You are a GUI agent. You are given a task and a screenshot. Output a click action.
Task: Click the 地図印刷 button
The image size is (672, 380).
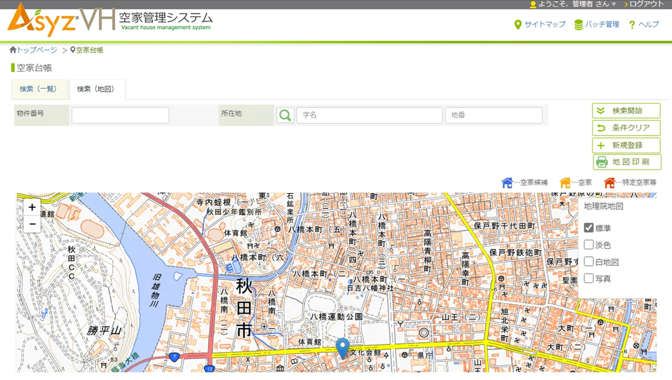627,162
